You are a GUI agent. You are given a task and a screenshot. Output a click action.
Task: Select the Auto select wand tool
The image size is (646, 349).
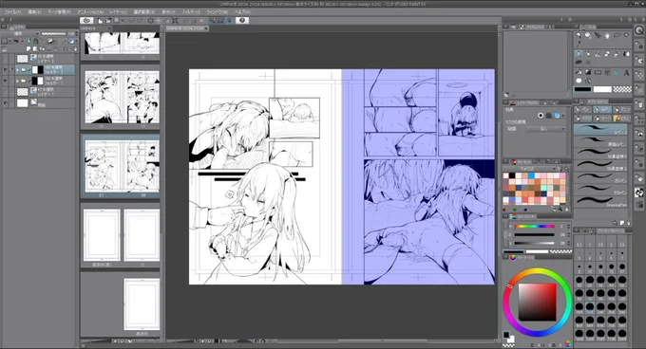pyautogui.click(x=626, y=34)
